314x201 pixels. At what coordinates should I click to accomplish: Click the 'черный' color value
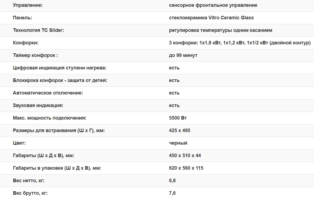178,143
